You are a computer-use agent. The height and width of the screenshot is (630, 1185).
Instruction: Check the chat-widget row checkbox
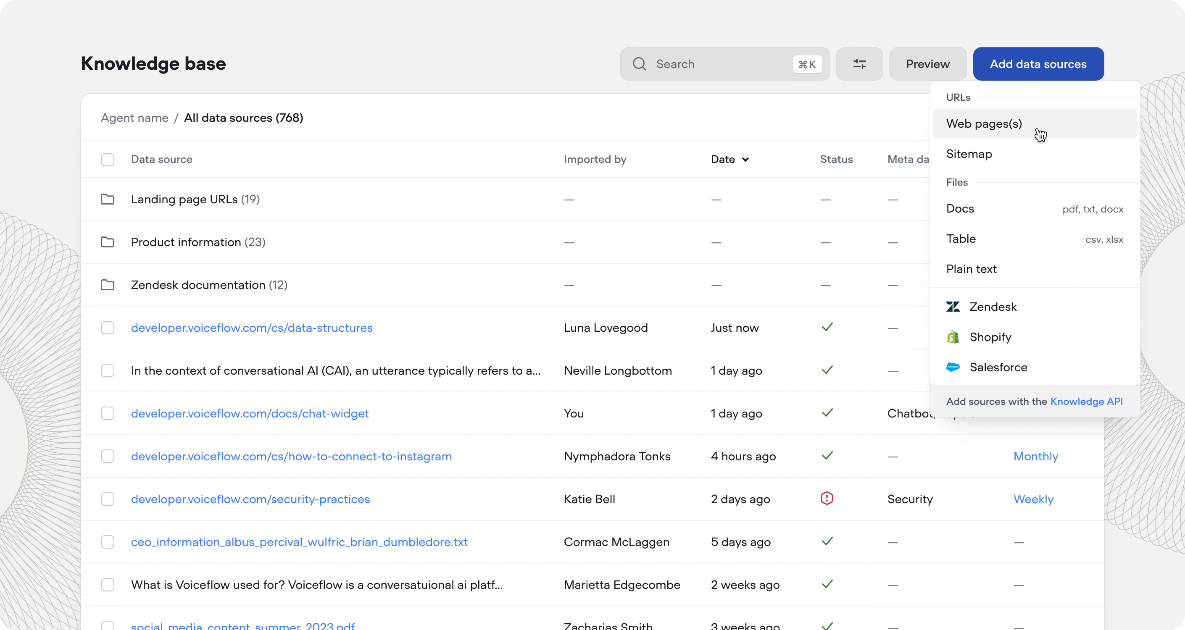tap(108, 413)
